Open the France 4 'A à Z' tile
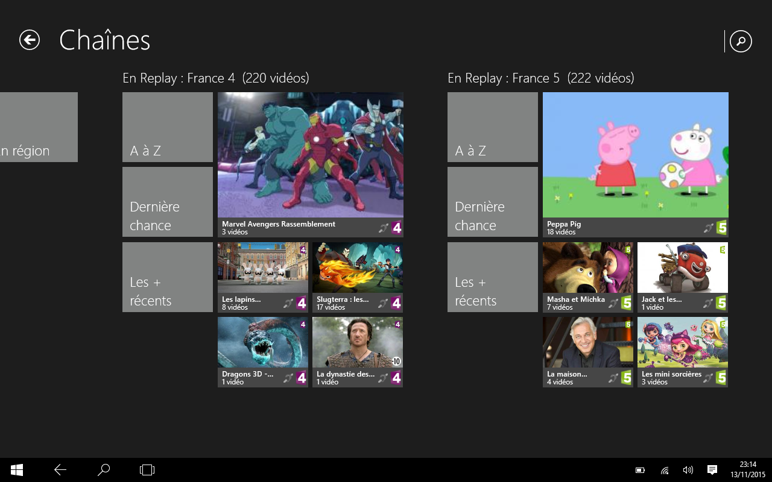Viewport: 772px width, 482px height. [168, 127]
